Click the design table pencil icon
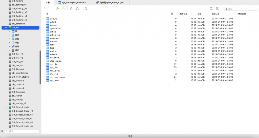The image size is (259, 138). point(51,9)
